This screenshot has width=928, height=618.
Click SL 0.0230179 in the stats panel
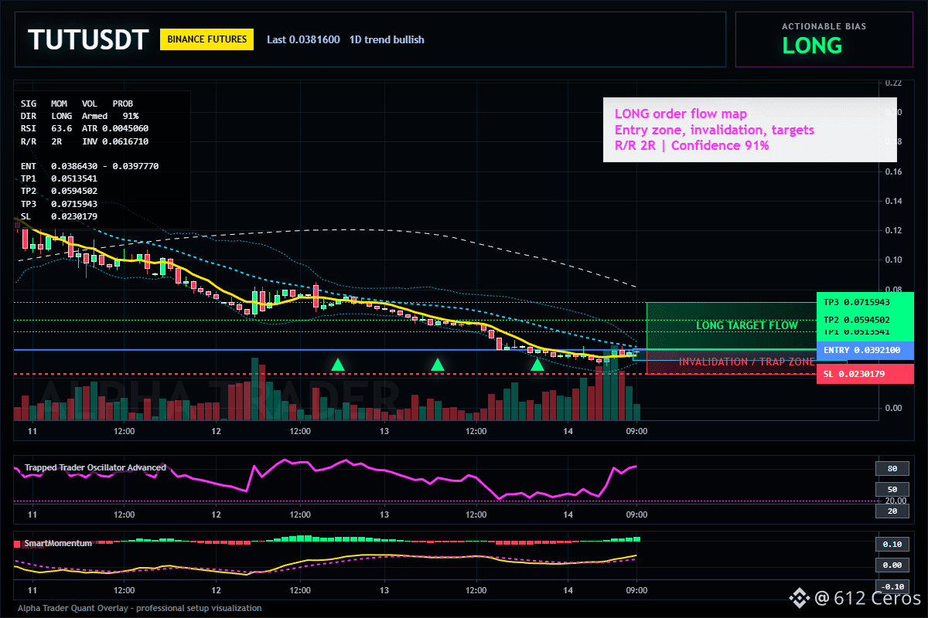coord(59,216)
